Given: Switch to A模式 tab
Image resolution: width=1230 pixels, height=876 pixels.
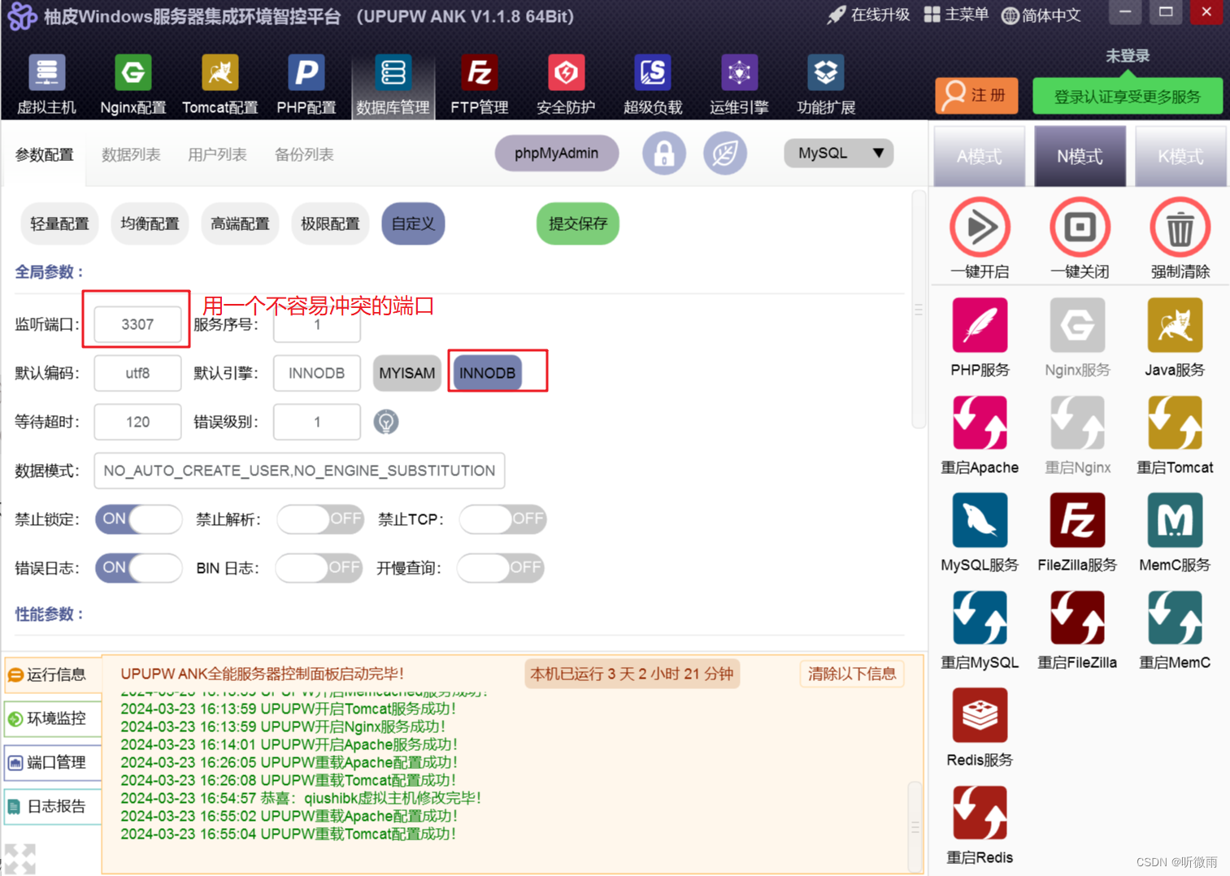Looking at the screenshot, I should point(979,156).
